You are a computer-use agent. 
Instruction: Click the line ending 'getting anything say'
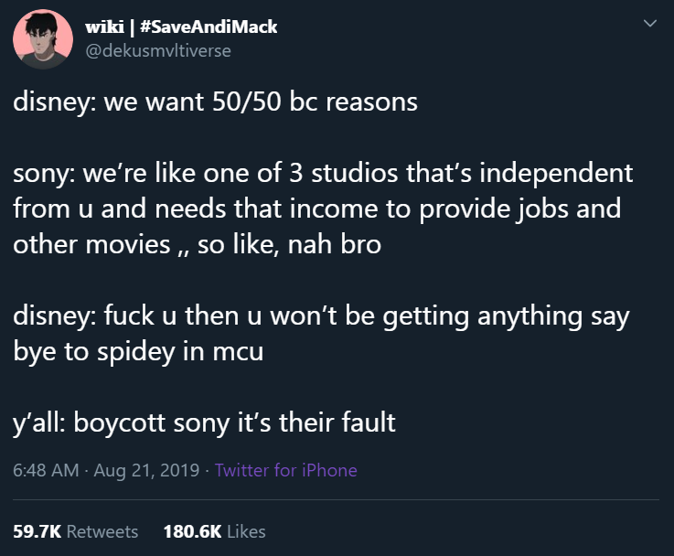click(321, 315)
